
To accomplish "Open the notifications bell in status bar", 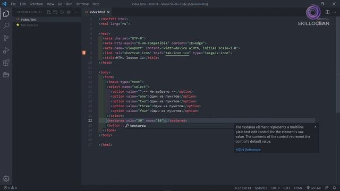I will click(x=334, y=188).
